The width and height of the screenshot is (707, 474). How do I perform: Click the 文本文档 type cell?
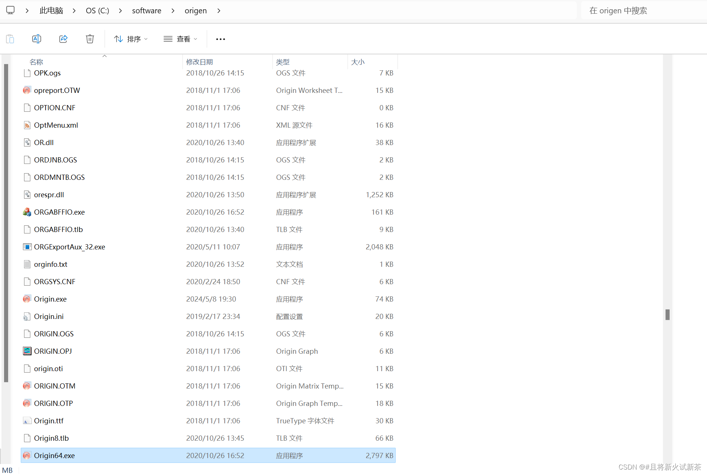(x=289, y=264)
